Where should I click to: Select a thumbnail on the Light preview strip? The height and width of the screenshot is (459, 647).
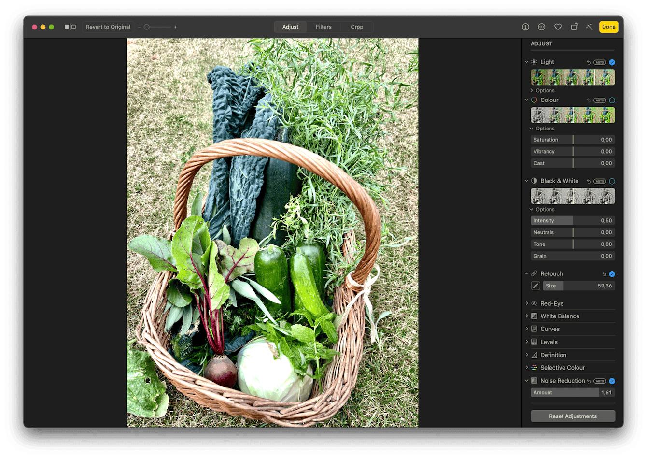click(x=555, y=77)
